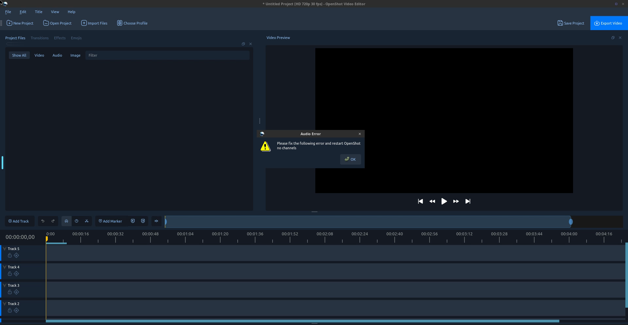628x325 pixels.
Task: Jump to previous marker icon
Action: [133, 221]
